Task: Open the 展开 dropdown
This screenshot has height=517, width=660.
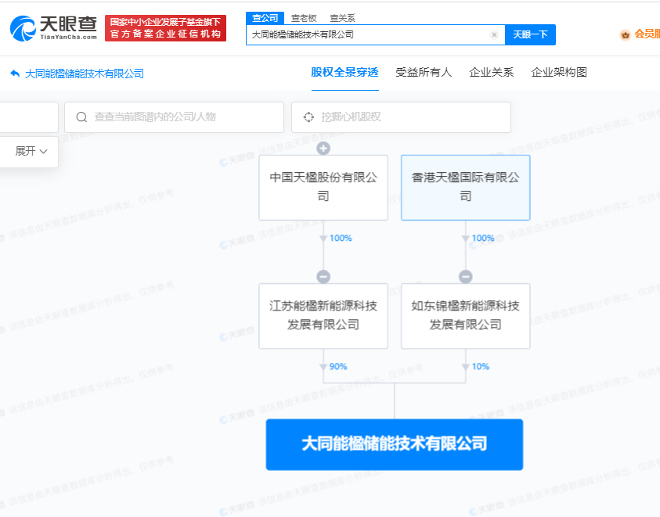Action: click(x=31, y=151)
